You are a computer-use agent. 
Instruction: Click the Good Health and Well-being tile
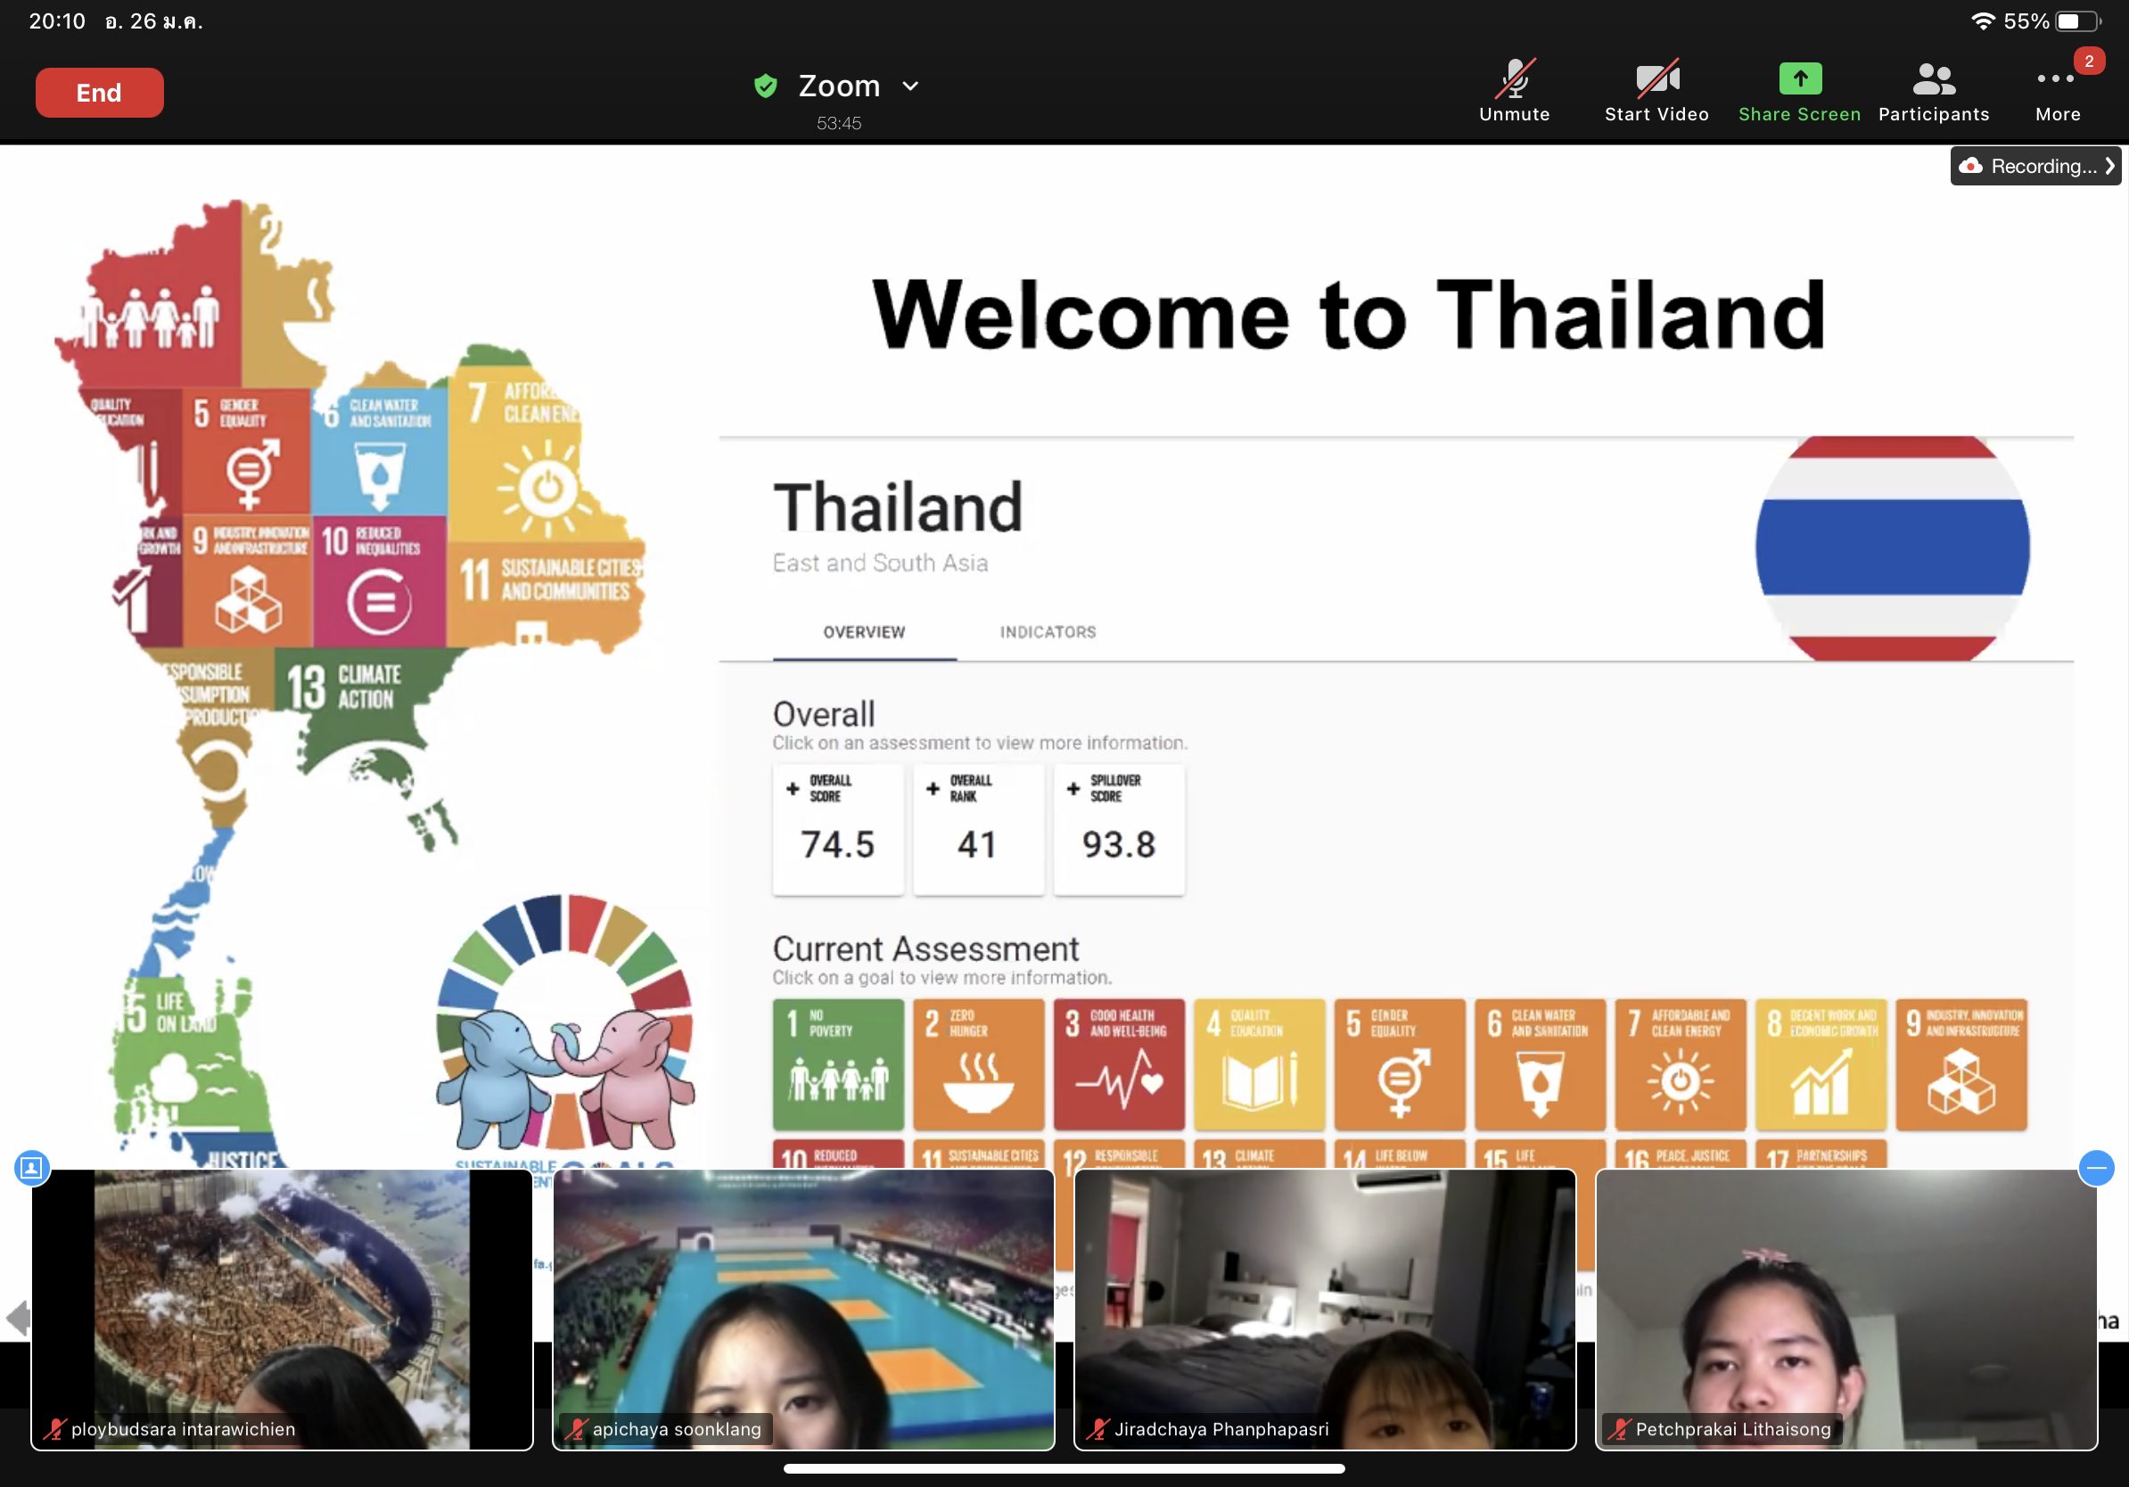point(1118,1064)
